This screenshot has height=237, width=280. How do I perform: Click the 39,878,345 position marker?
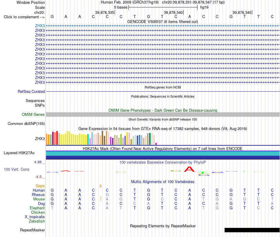tap(242, 12)
